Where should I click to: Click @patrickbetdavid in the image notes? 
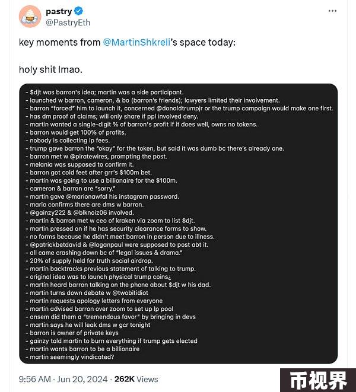coord(55,244)
